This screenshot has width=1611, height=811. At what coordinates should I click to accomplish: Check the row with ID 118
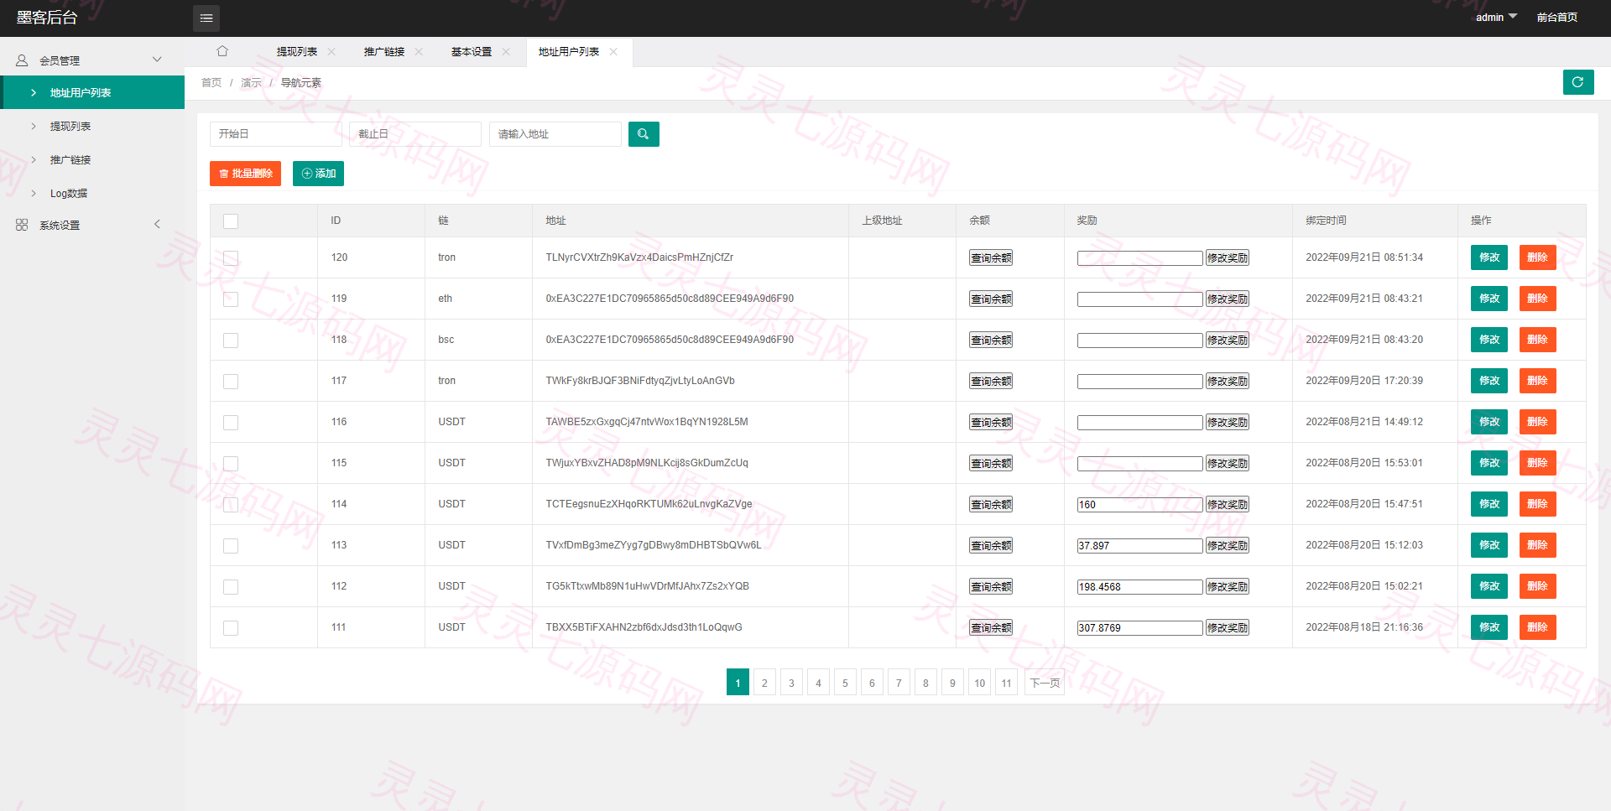coord(231,341)
